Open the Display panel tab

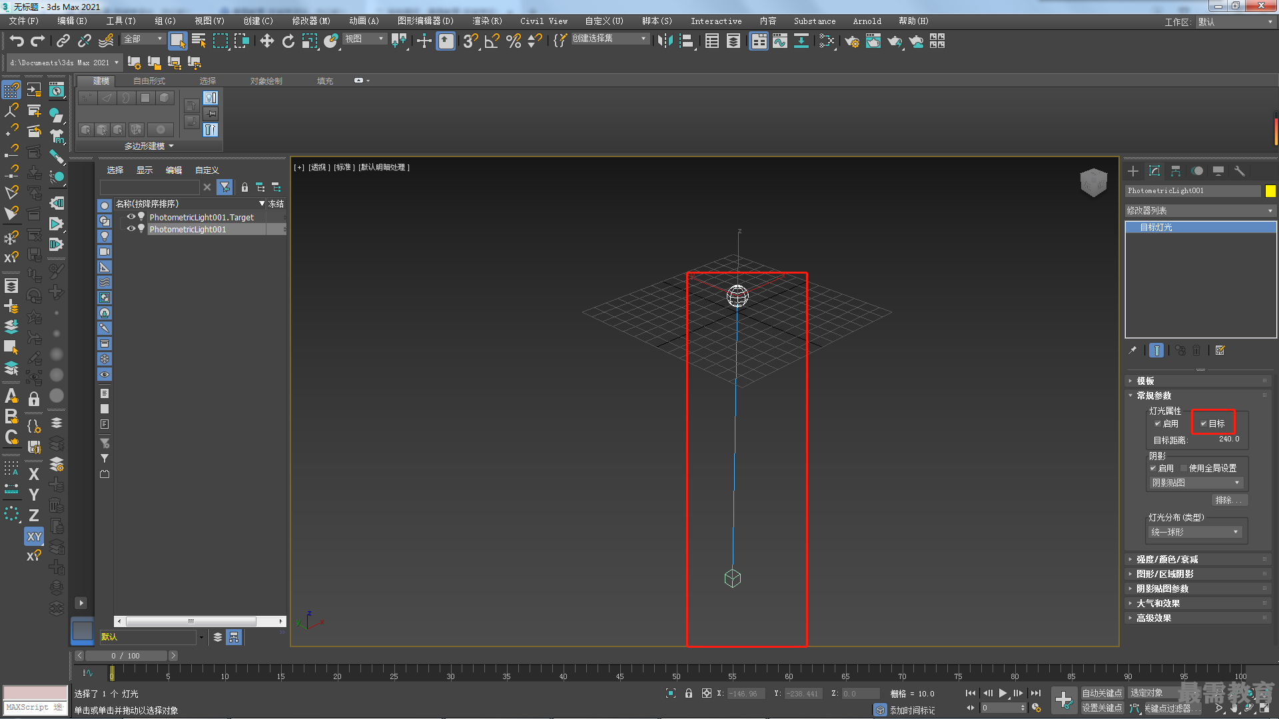coord(1218,171)
